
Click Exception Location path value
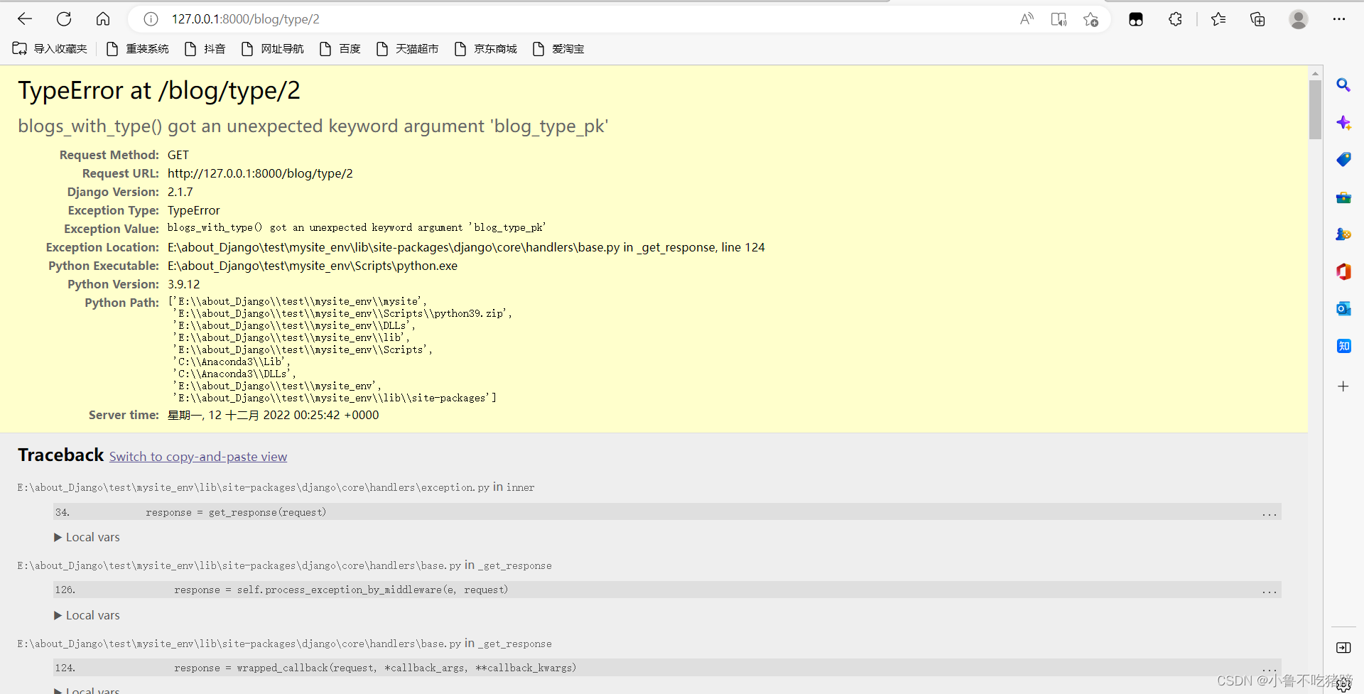pos(466,247)
